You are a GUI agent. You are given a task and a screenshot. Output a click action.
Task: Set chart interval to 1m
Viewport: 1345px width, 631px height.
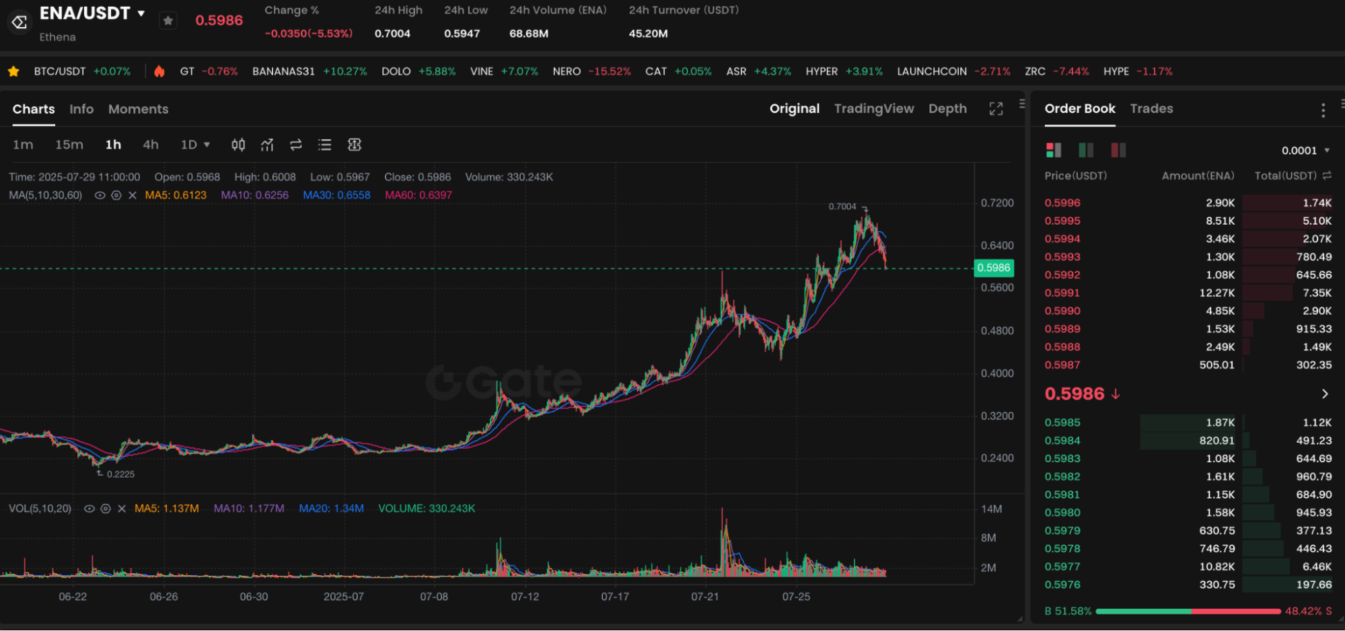(23, 145)
